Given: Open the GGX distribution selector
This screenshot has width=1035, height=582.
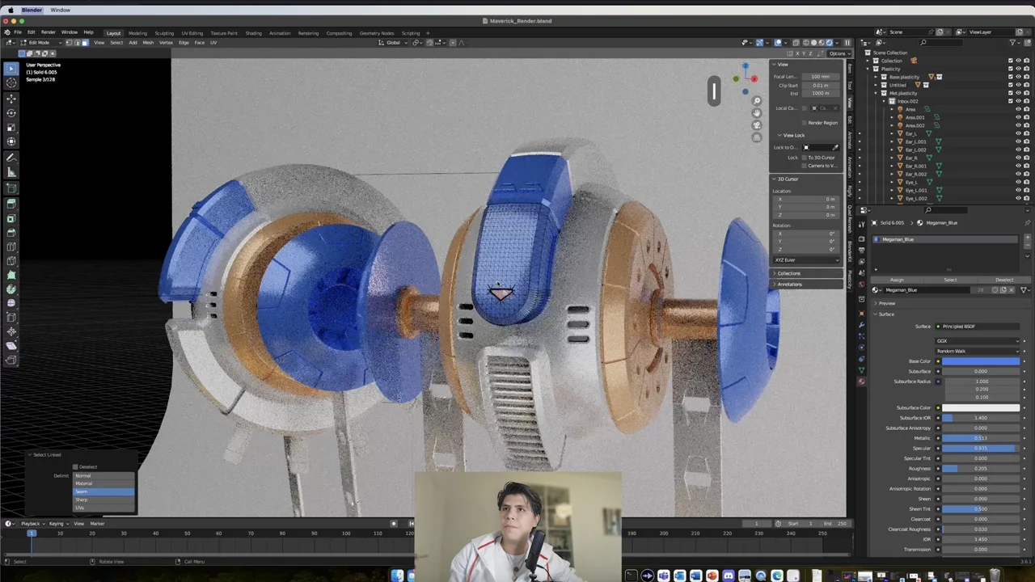Looking at the screenshot, I should 978,340.
